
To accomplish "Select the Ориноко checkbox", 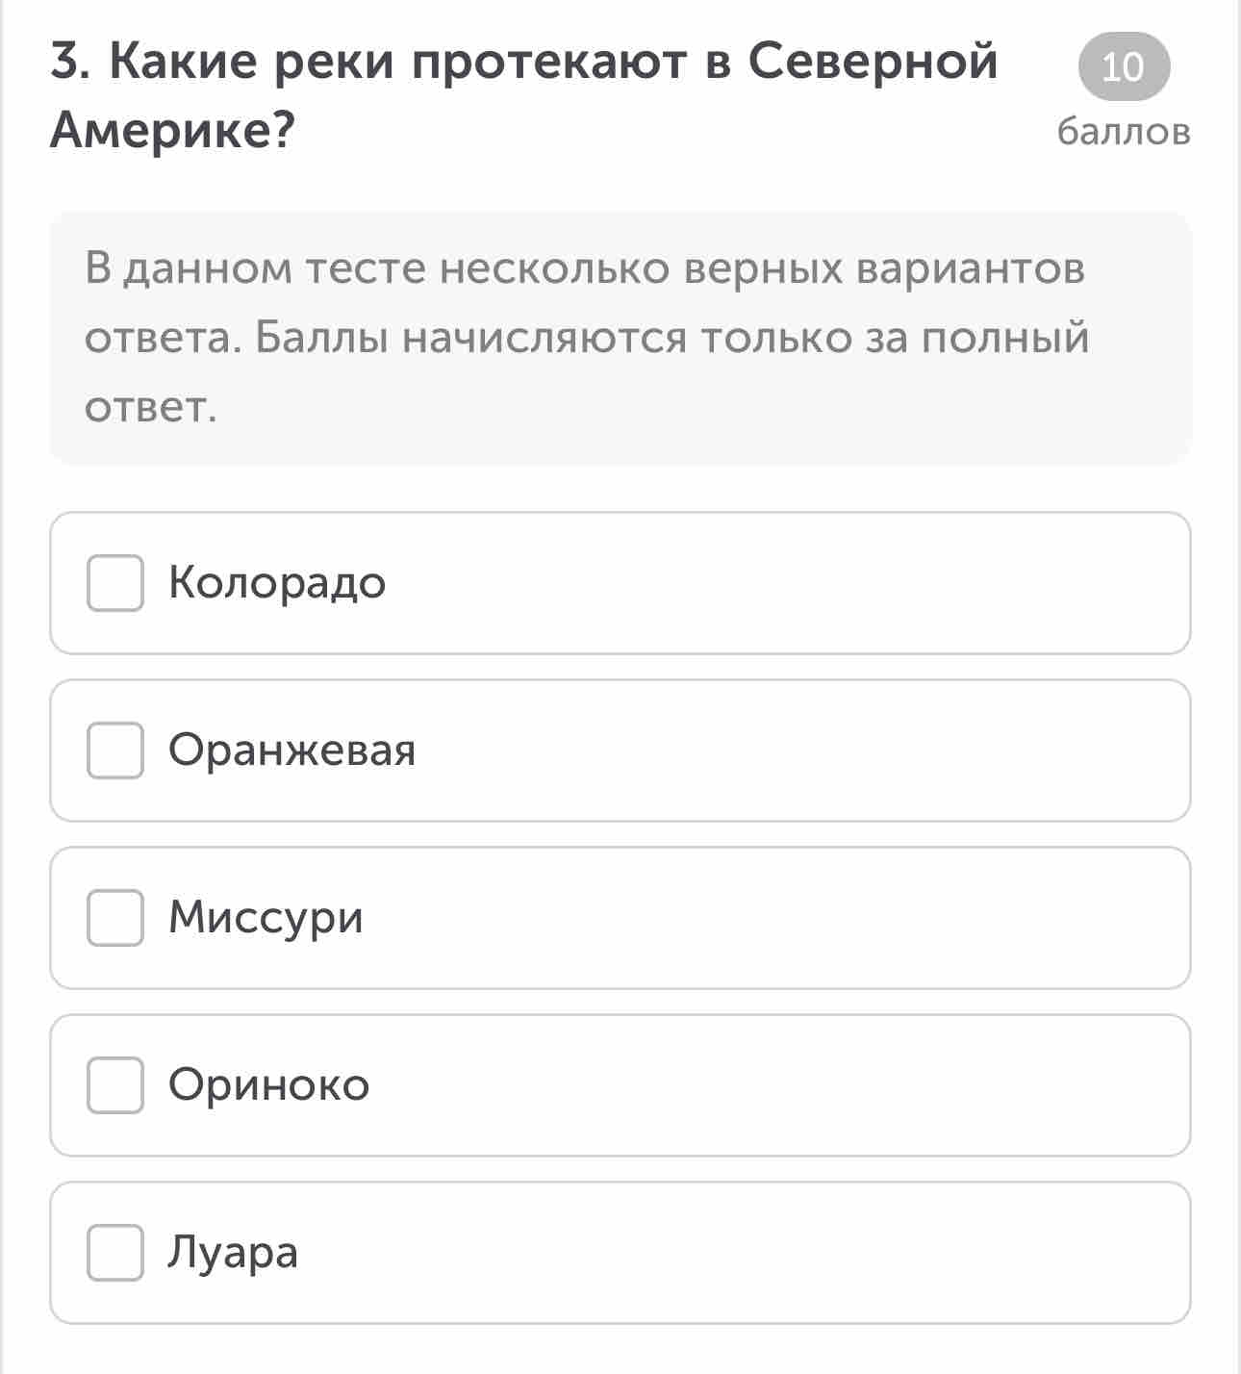I will (x=115, y=1085).
